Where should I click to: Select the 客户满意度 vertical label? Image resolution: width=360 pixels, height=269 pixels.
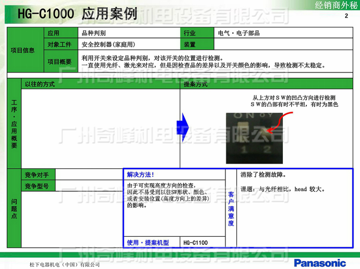(231, 208)
